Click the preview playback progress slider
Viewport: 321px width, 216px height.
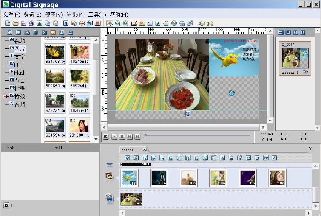tap(197, 135)
